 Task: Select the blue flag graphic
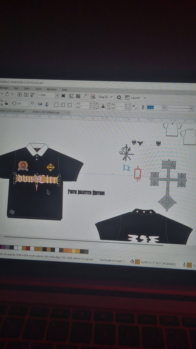click(x=127, y=168)
